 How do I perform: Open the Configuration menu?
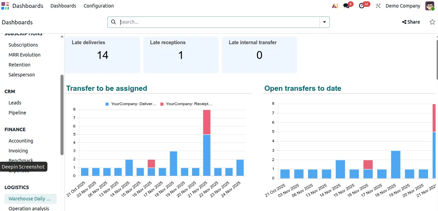click(99, 6)
